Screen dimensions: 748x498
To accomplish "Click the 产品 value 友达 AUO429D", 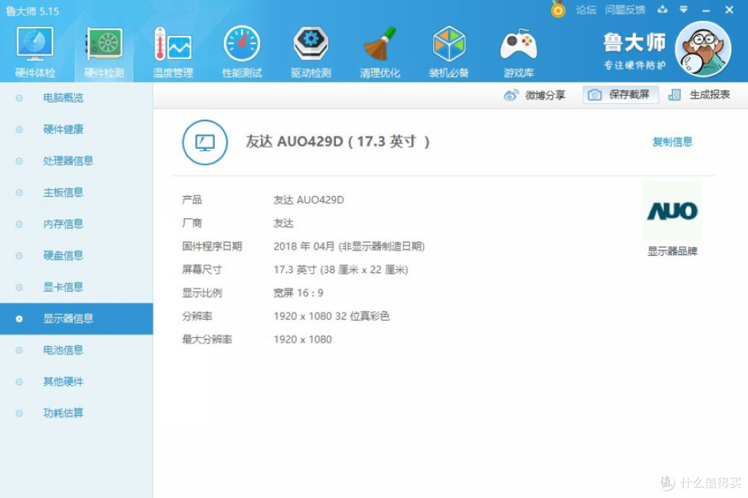I will coord(309,200).
